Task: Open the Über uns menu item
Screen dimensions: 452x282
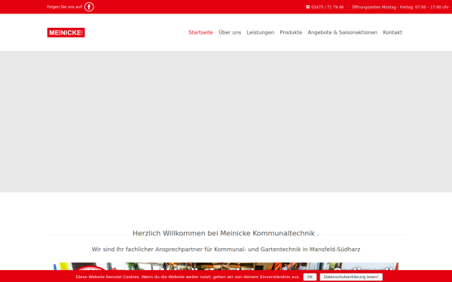Action: pyautogui.click(x=230, y=32)
